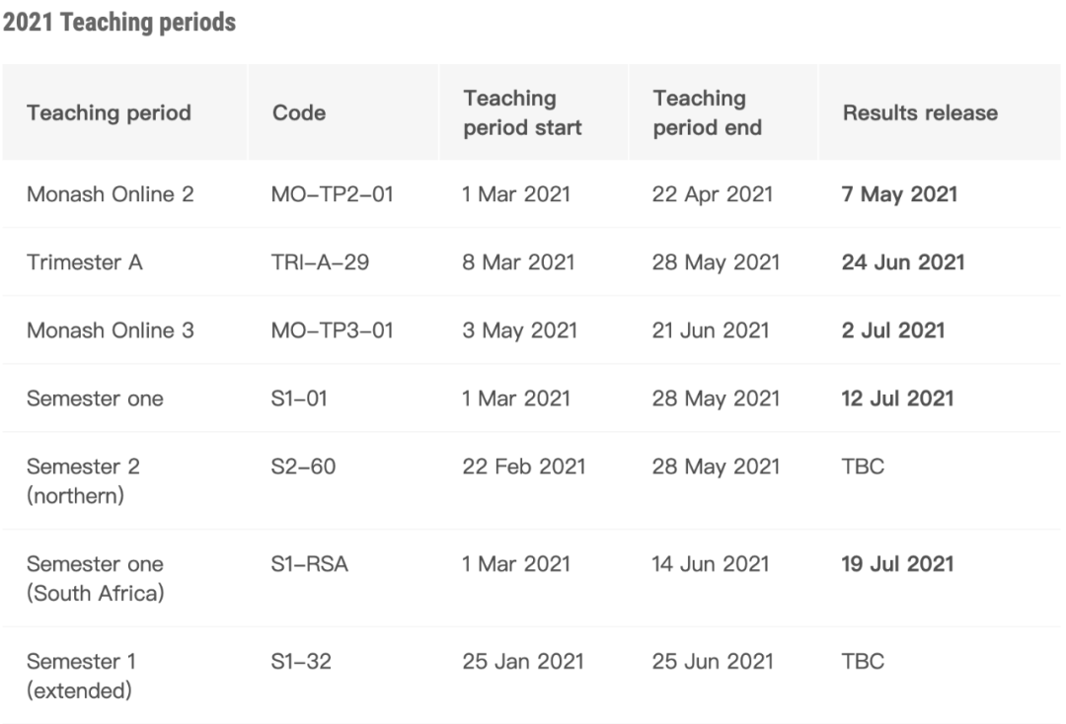Select the Monash Online 3 row name

pyautogui.click(x=111, y=330)
